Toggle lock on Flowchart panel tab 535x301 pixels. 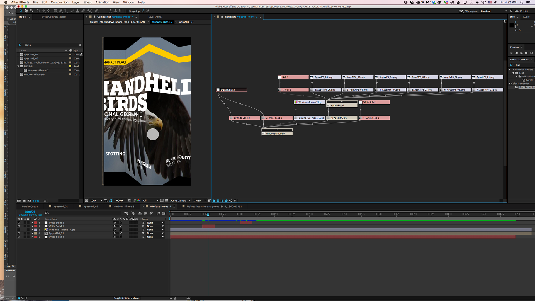click(222, 17)
